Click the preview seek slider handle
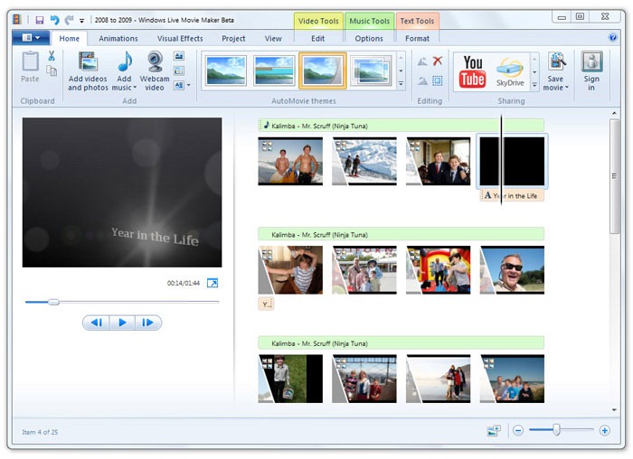The width and height of the screenshot is (633, 459). (53, 302)
